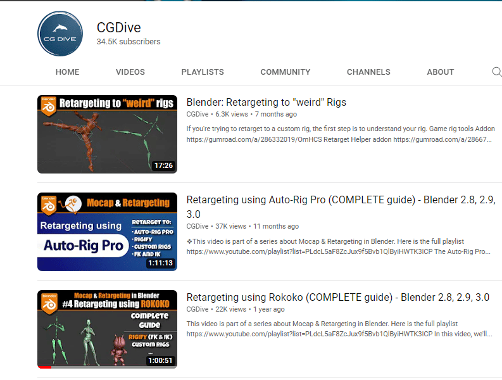Click the channel search magnifier icon
502x380 pixels.
[x=496, y=72]
